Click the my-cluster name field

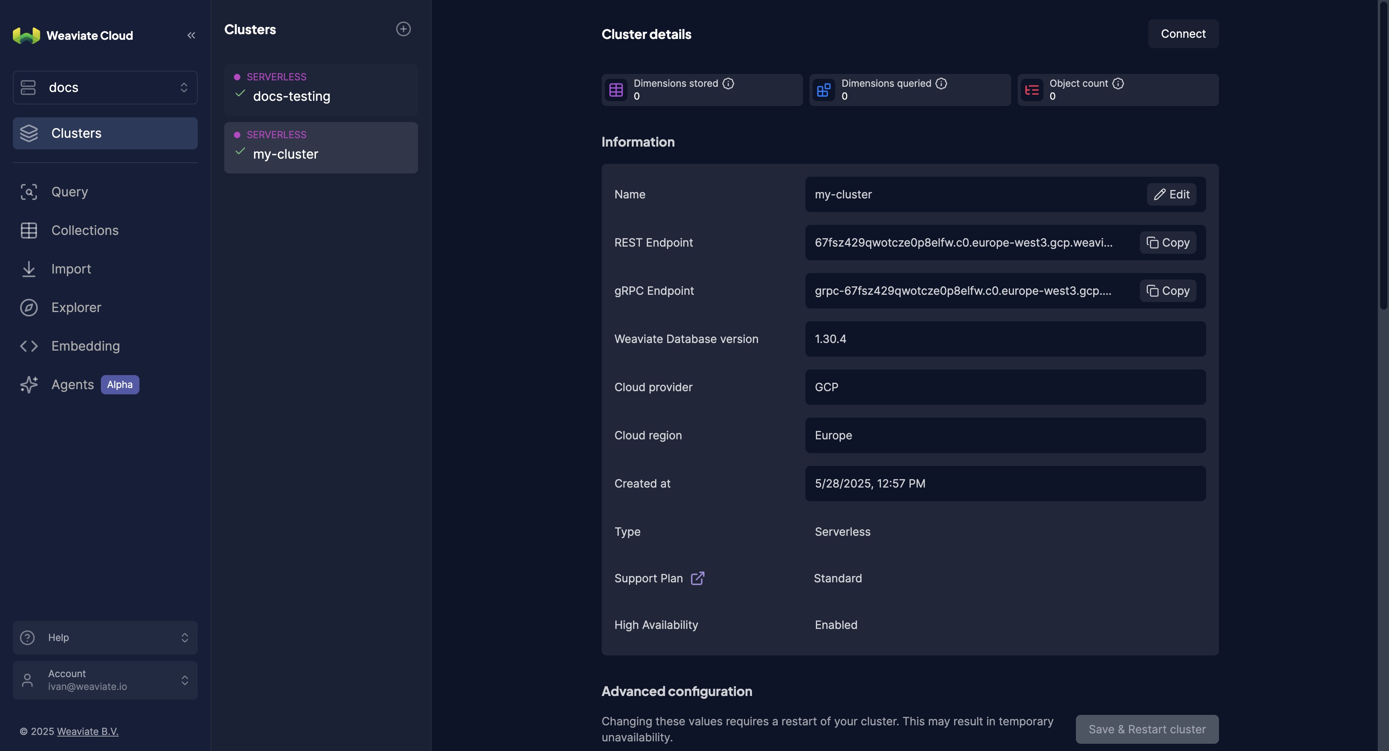[1005, 194]
